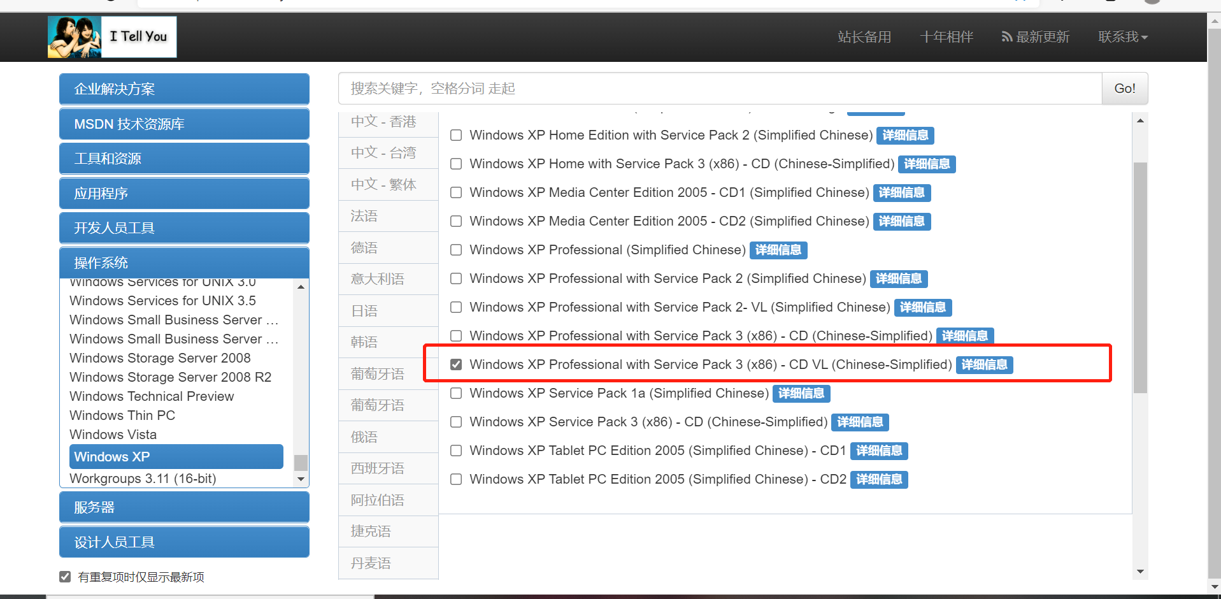The width and height of the screenshot is (1221, 599).
Task: Select Windows Thin PC
Action: tap(122, 415)
